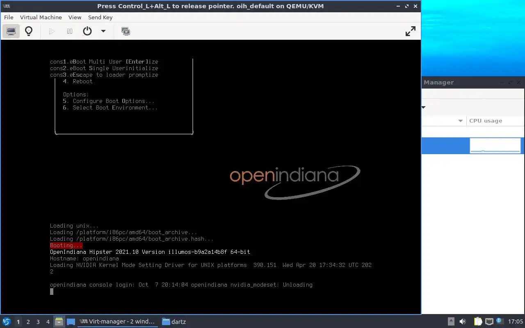Screen dimensions: 525x328
Task: Click the virt-manager window title icon
Action: (x=7, y=6)
